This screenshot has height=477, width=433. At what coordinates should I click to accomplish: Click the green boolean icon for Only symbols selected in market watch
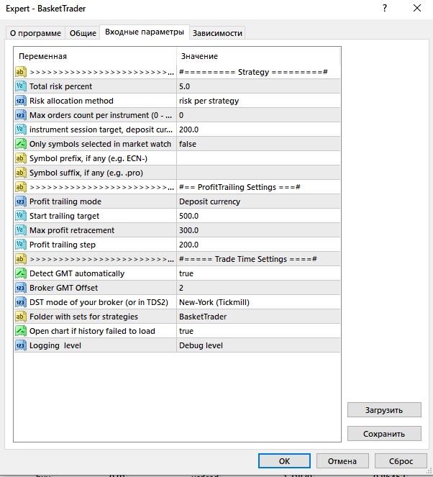pos(21,144)
